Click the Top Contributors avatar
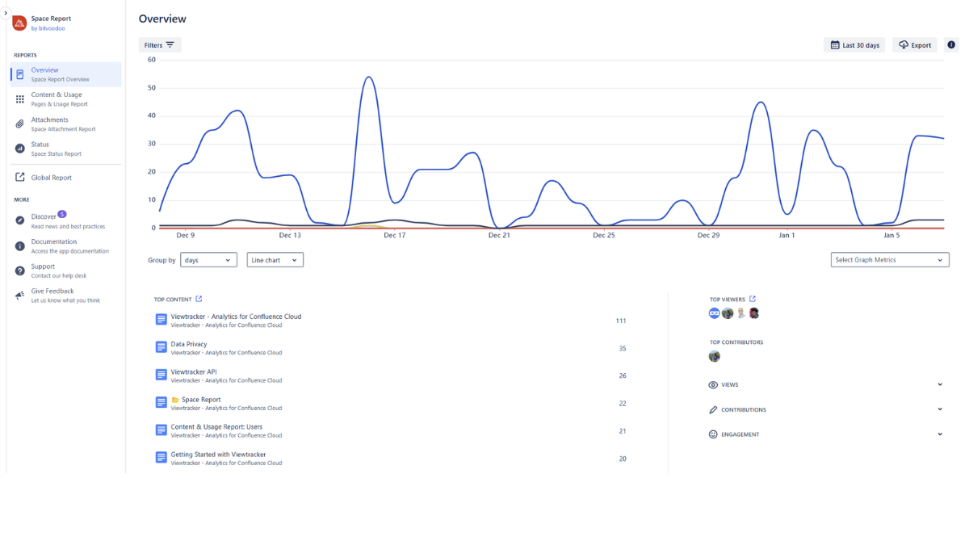The height and width of the screenshot is (545, 969). click(714, 356)
